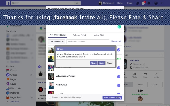Click the search magnifier icon

tap(77, 3)
